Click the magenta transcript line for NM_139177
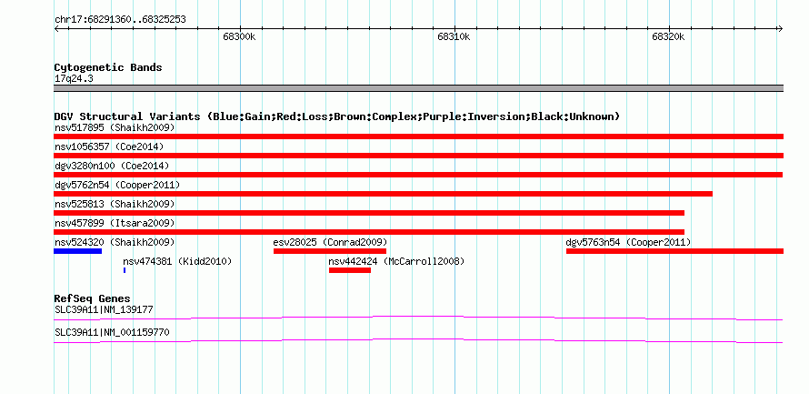This screenshot has width=809, height=394. click(x=418, y=318)
